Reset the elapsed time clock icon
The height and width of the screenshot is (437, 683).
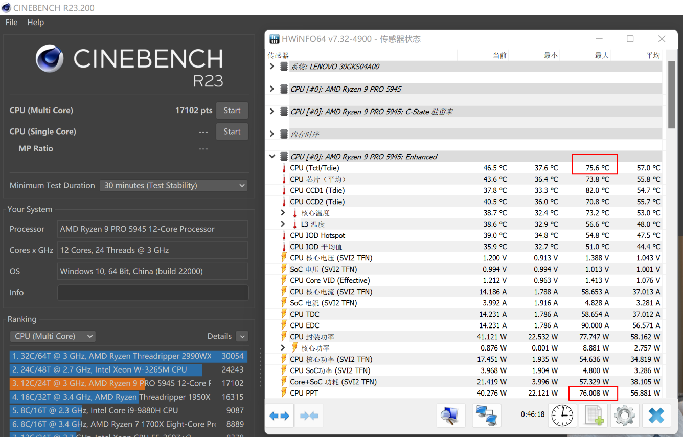561,416
